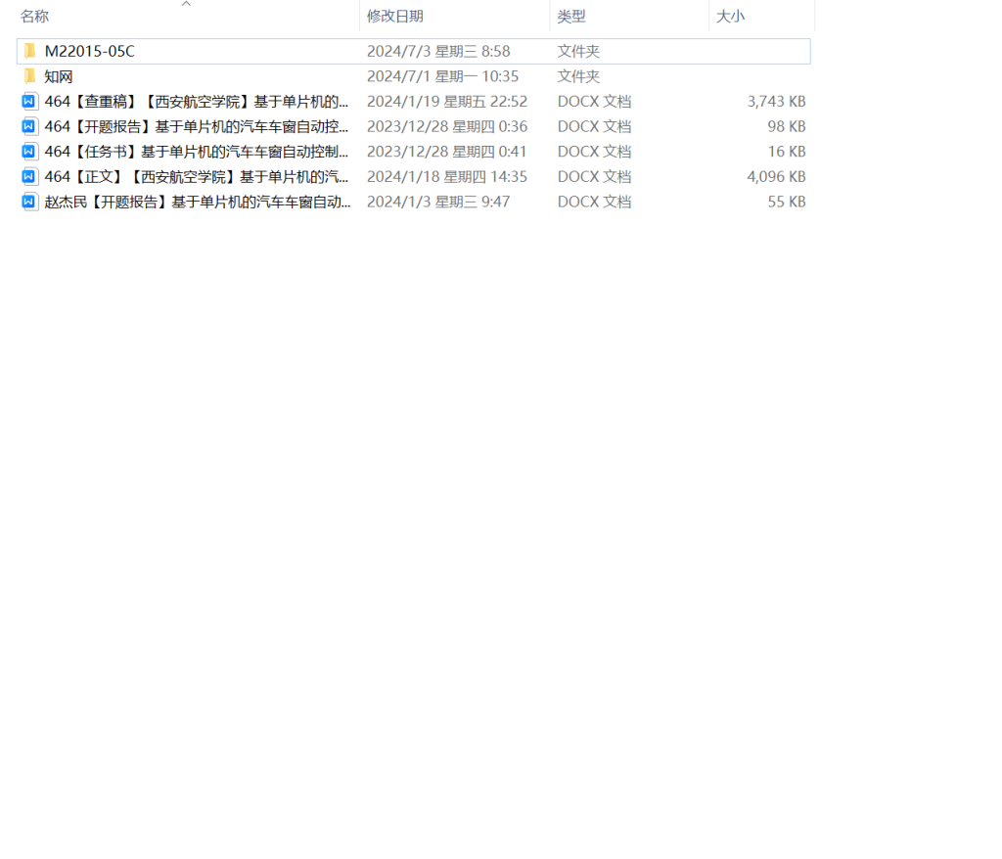Open the 名称 column header dropdown area

coord(34,16)
